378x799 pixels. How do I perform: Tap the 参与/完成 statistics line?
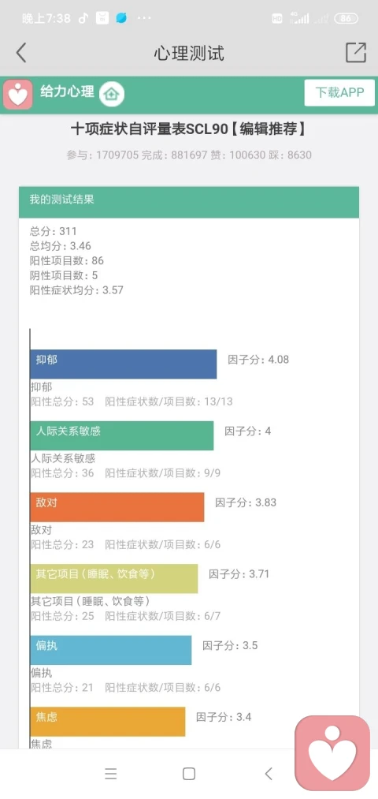[189, 155]
